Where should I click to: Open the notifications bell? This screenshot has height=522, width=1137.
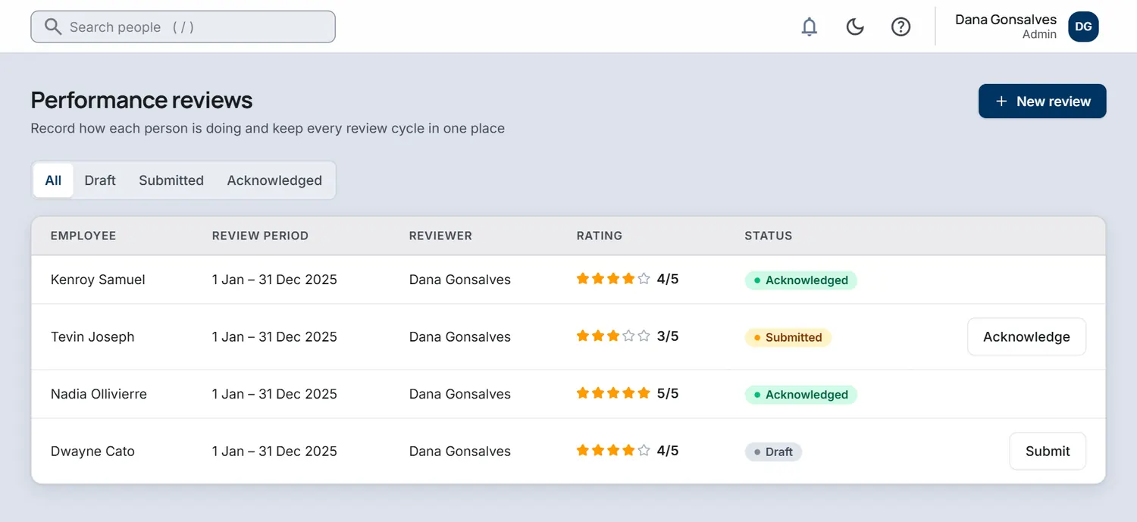(810, 27)
